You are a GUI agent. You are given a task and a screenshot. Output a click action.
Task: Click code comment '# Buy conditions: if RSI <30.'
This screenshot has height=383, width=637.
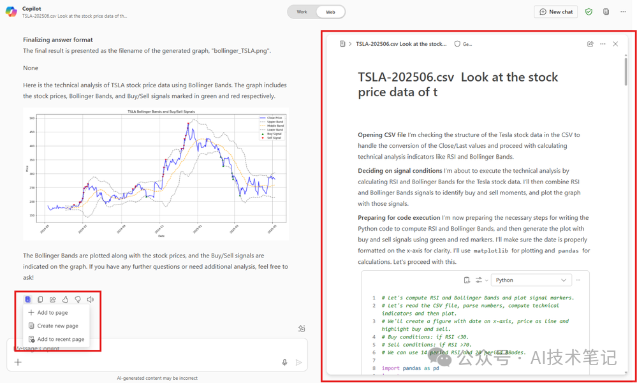425,336
